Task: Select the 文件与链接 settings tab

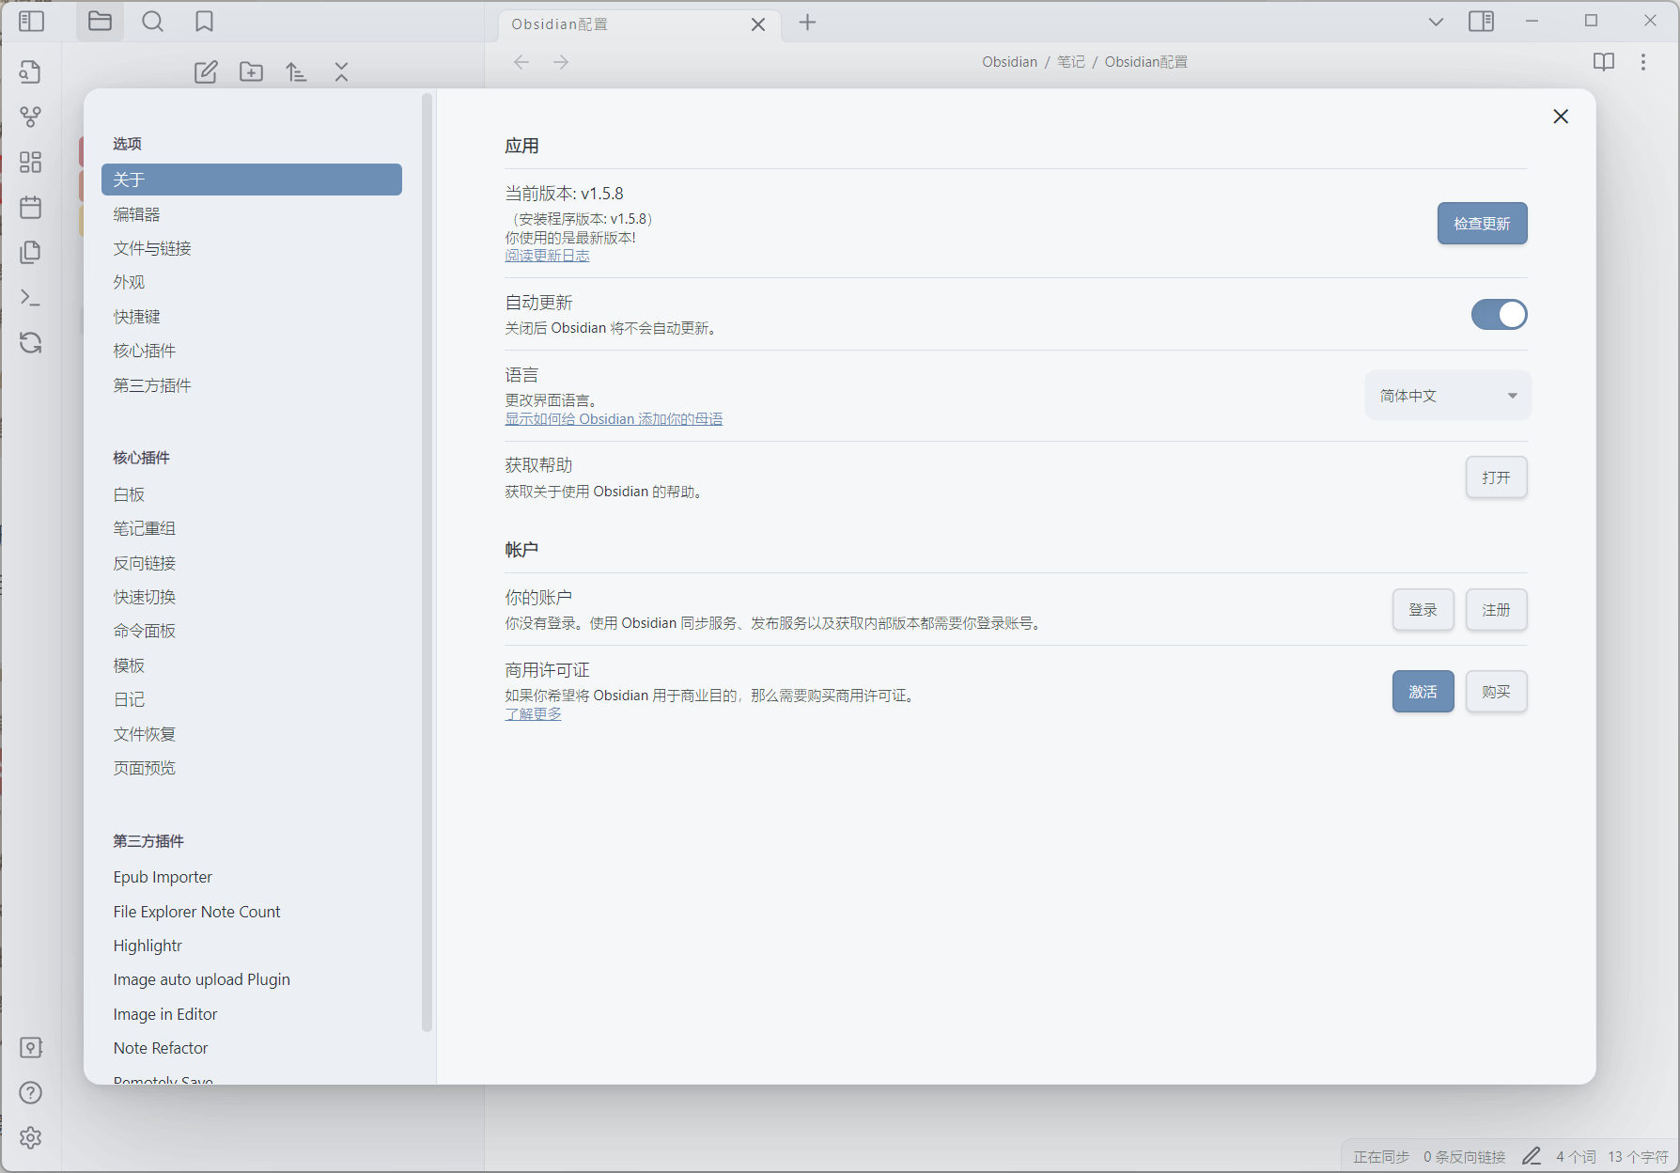Action: 252,248
